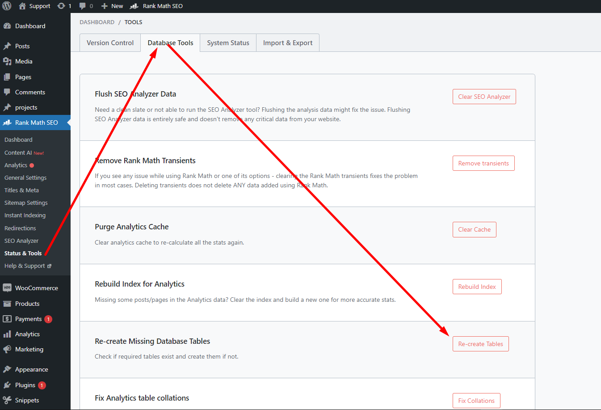Click the Comments icon in sidebar
This screenshot has height=410, width=601.
[x=7, y=92]
